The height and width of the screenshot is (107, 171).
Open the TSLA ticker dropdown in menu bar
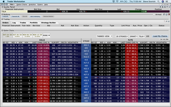tap(12, 4)
